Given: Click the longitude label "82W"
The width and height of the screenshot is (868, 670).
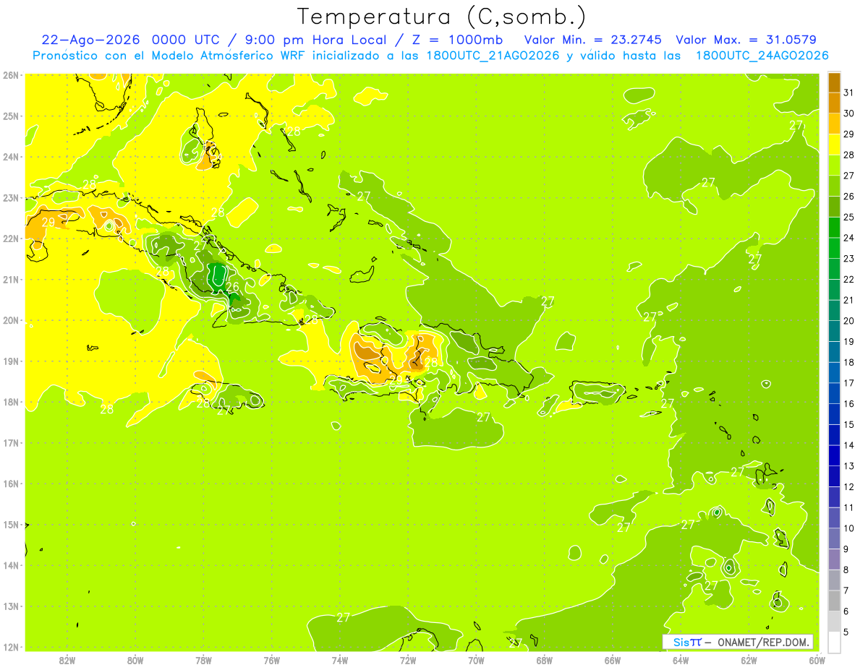Looking at the screenshot, I should pos(67,659).
